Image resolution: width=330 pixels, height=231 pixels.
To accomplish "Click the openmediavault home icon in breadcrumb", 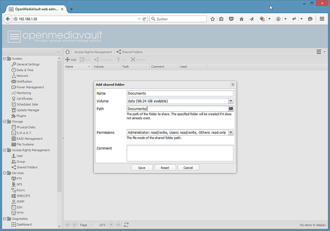I will pyautogui.click(x=67, y=52).
